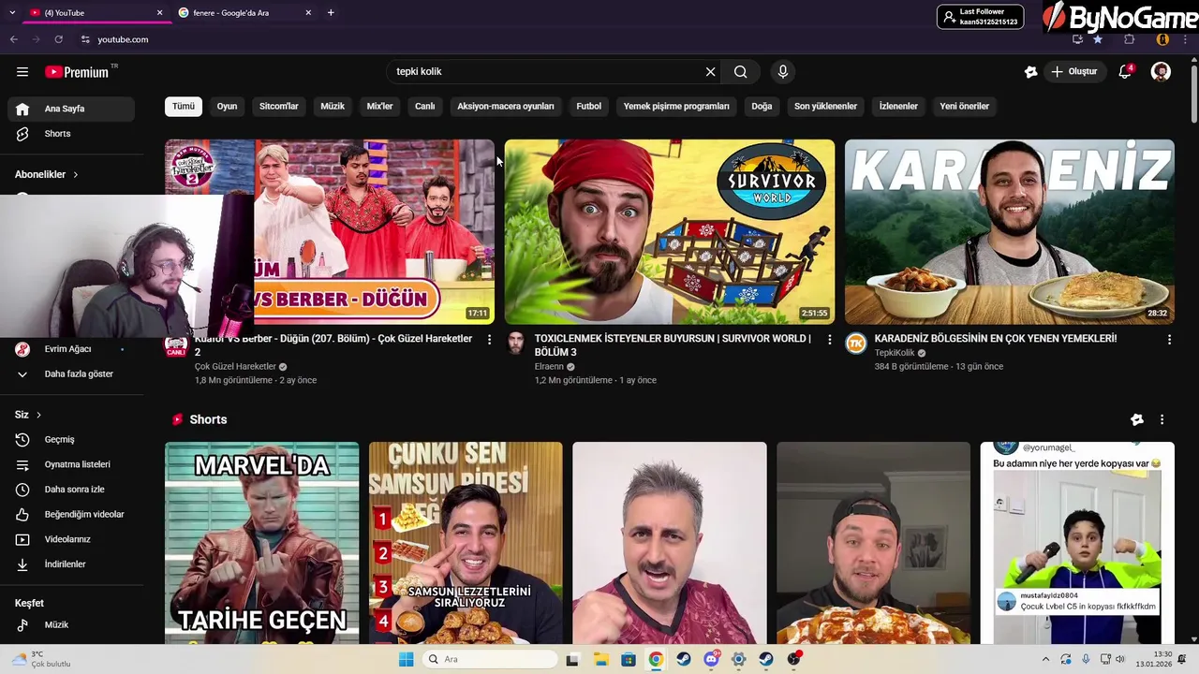1199x674 pixels.
Task: Reload the page in the browser toolbar
Action: coord(58,39)
